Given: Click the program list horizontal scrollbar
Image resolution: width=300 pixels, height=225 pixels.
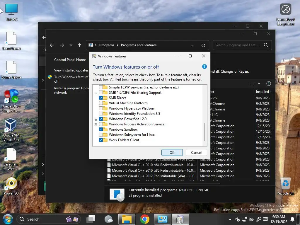Looking at the screenshot, I should [x=165, y=183].
